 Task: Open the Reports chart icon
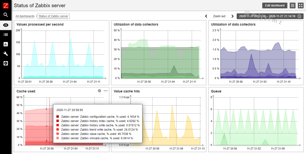pos(6,44)
